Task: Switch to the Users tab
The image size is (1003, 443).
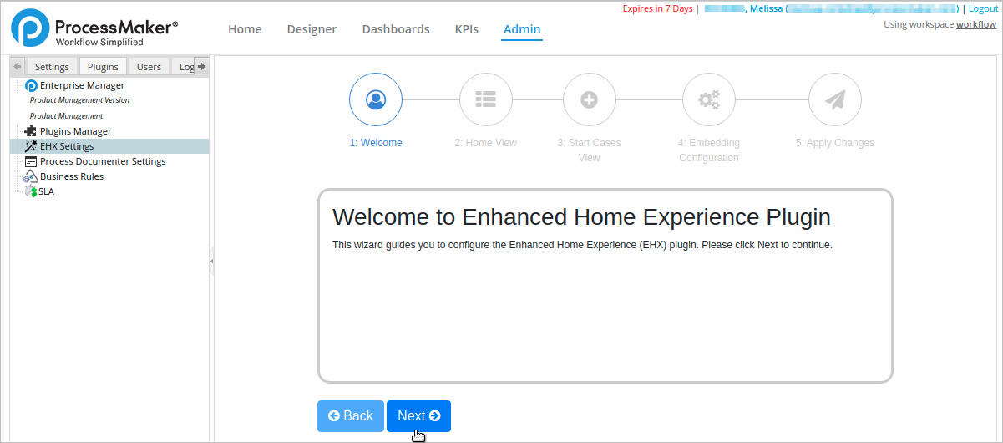Action: click(x=149, y=67)
